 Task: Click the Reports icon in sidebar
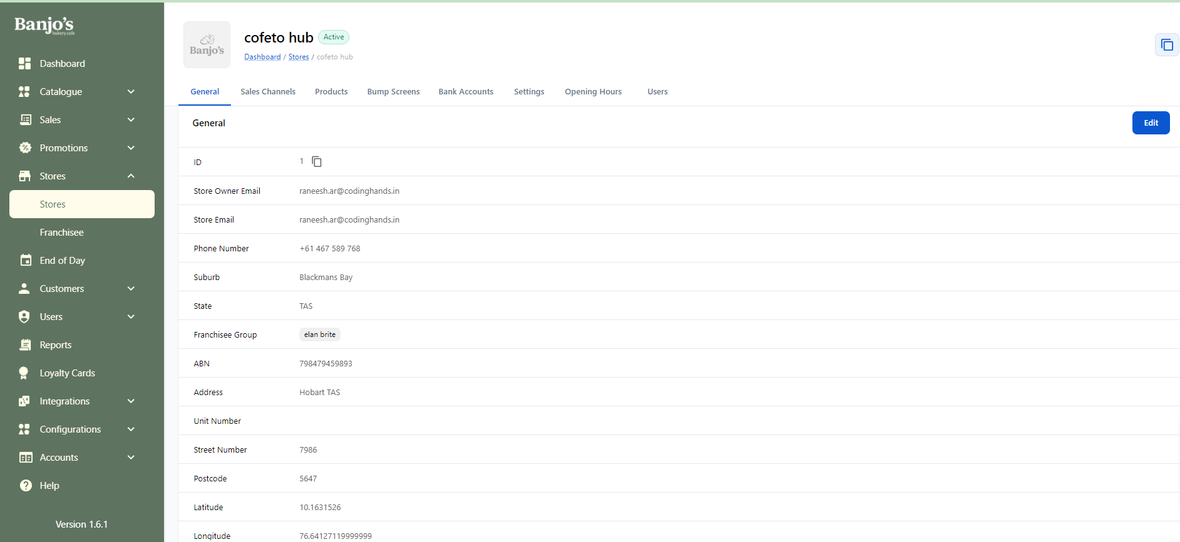point(26,345)
